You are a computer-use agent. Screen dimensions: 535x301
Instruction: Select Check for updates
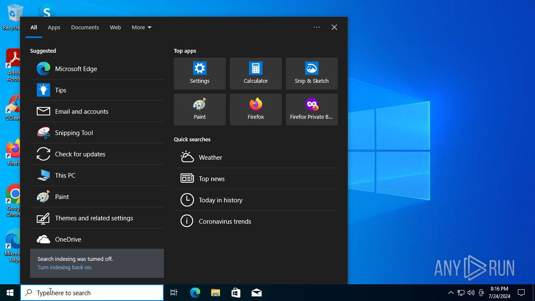tap(97, 154)
